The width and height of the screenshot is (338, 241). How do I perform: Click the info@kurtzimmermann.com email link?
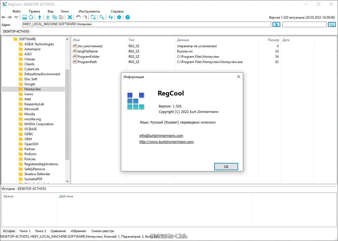(x=161, y=136)
